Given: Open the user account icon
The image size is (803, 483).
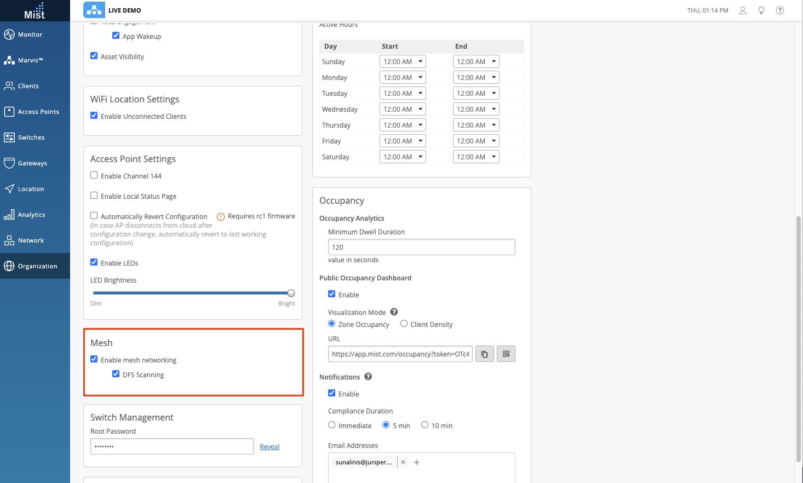Looking at the screenshot, I should point(742,10).
